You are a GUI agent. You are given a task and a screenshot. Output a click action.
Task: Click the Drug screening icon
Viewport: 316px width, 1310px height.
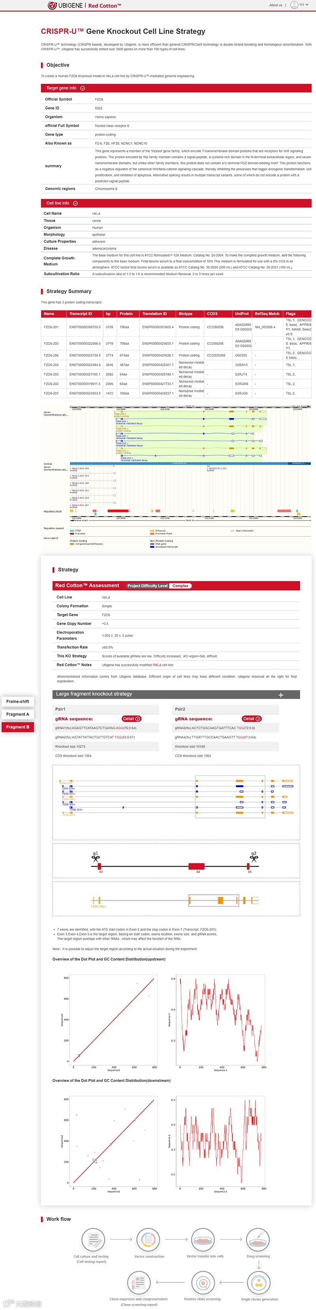[x=258, y=1240]
